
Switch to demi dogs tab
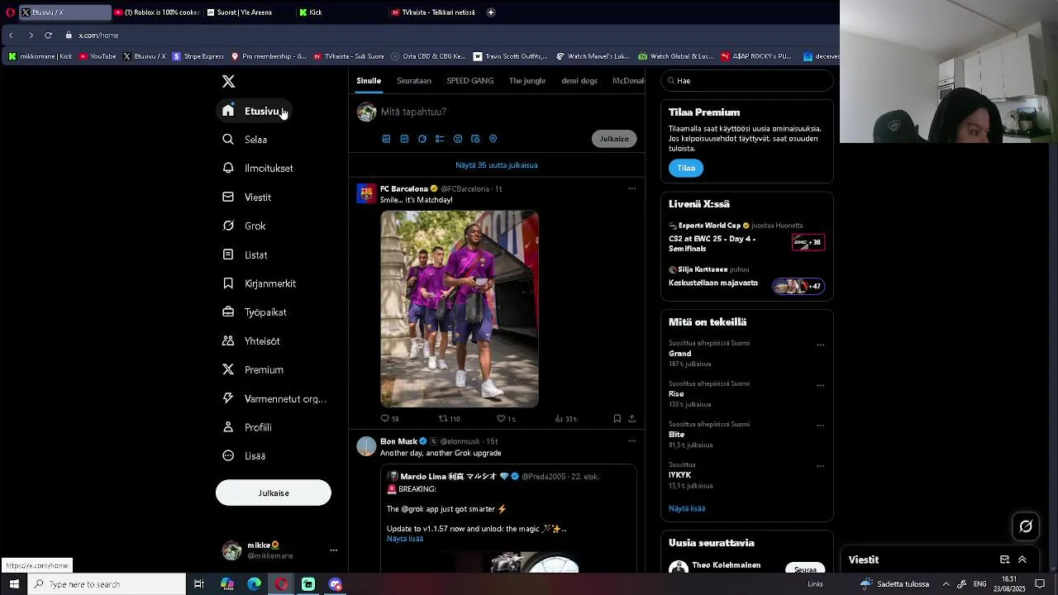pos(579,81)
